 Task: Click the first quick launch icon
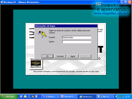tap(21, 96)
